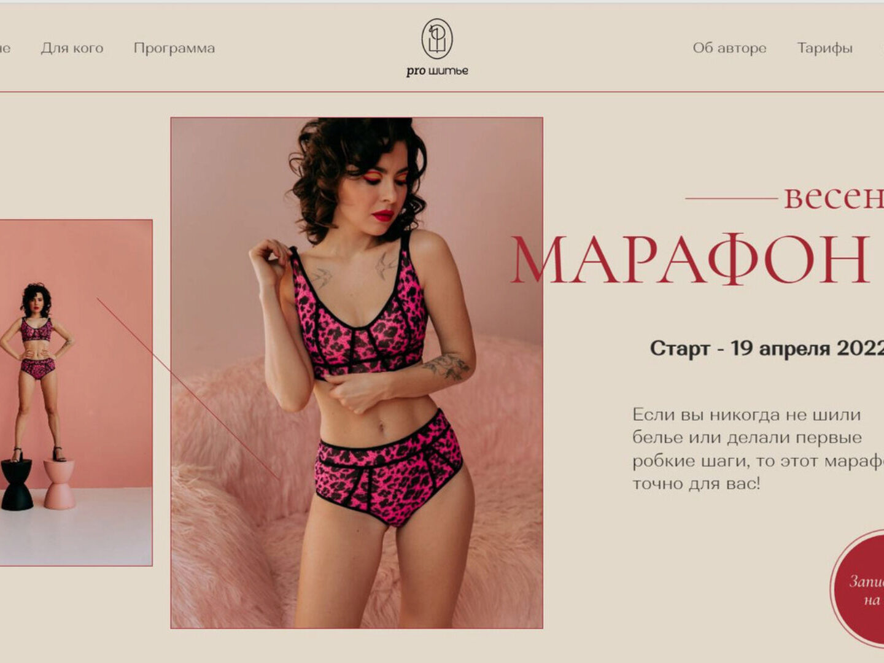Select 'Тарифы' in the header navigation
The width and height of the screenshot is (884, 663).
[824, 48]
